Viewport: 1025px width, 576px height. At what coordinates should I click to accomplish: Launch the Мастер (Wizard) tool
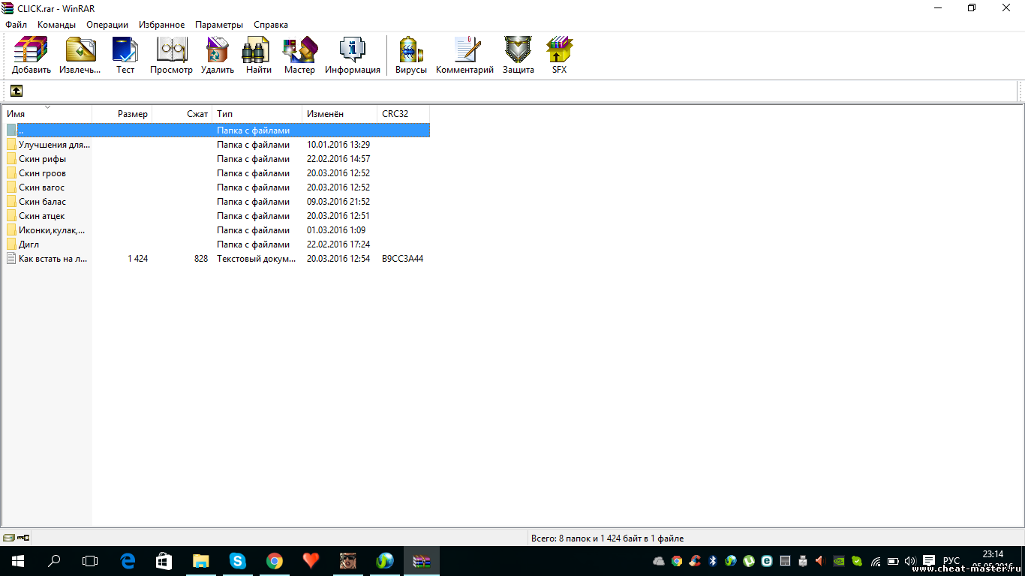point(299,55)
